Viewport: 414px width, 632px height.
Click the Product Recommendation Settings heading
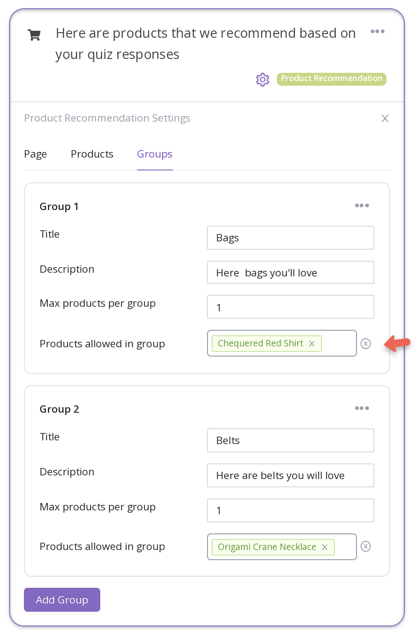(x=107, y=118)
